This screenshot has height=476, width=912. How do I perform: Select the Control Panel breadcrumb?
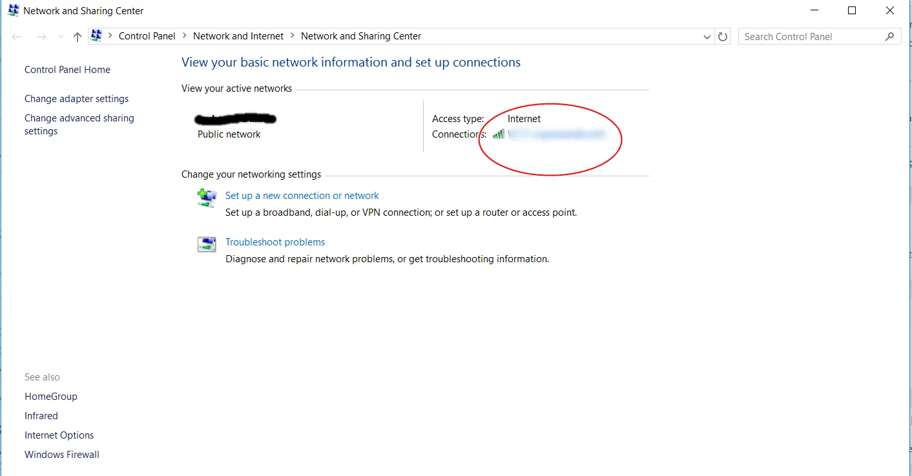(x=147, y=36)
